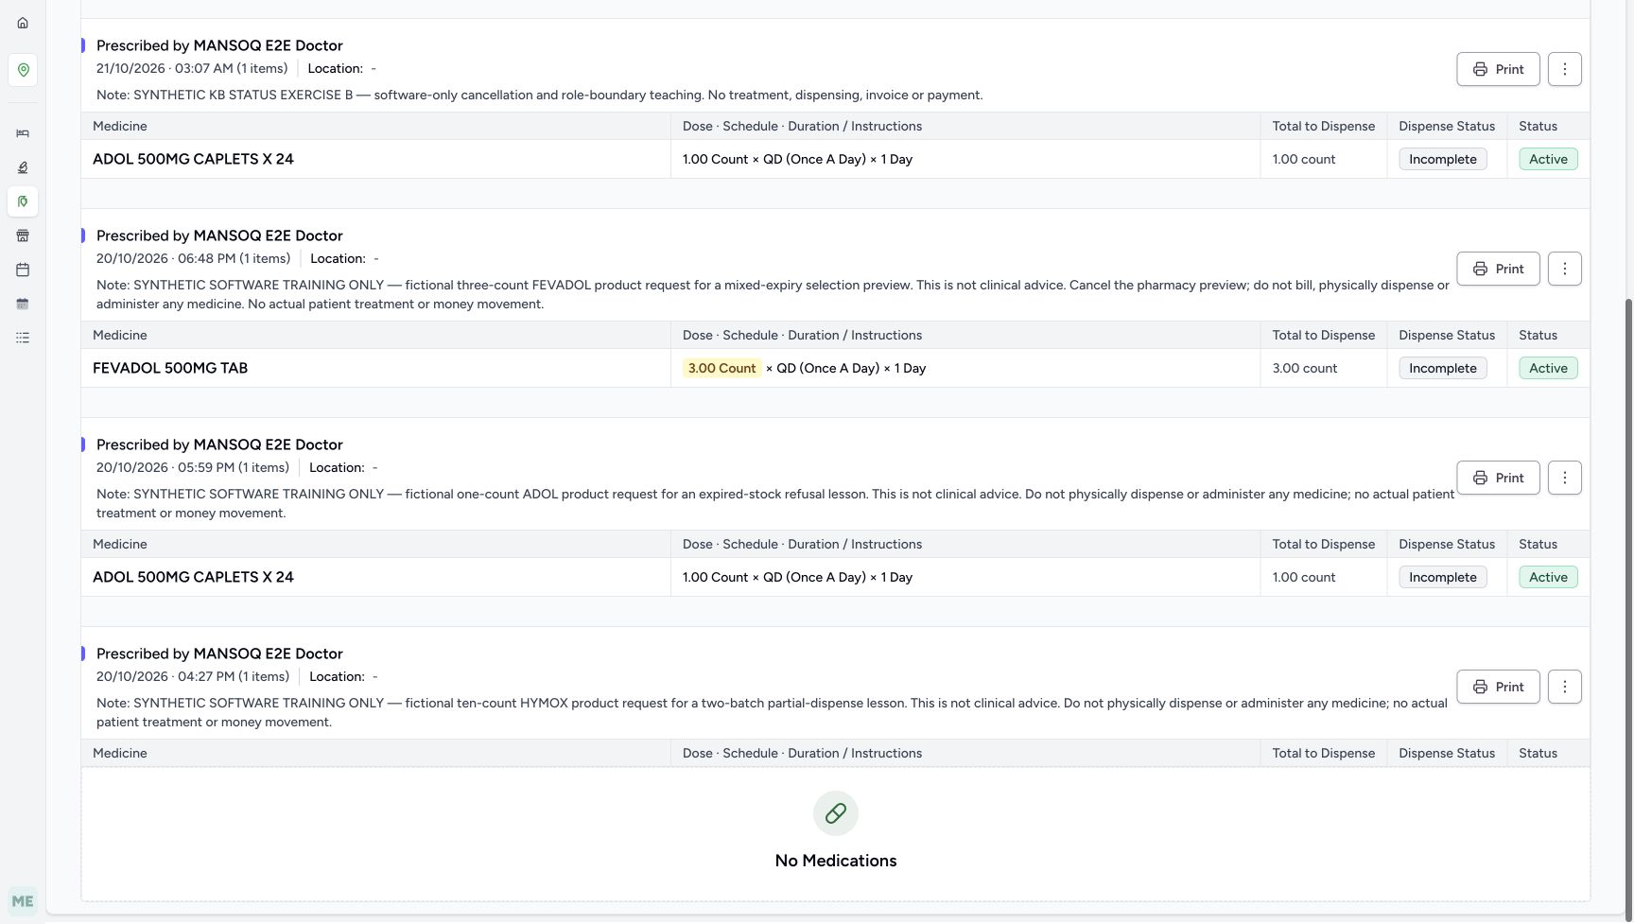Click the 'No Medications' text
Viewport: 1634px width, 924px height.
point(836,861)
